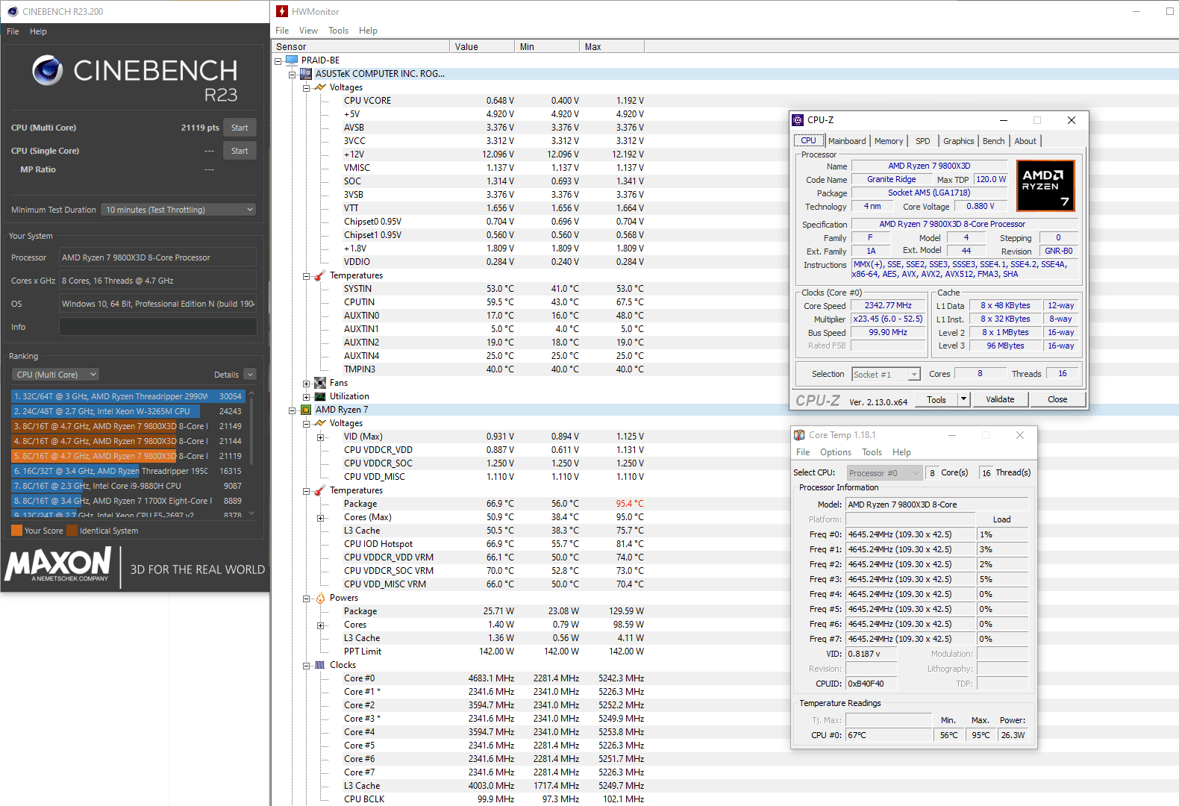This screenshot has width=1179, height=806.
Task: Select the CPU IOD Hotspot row
Action: (492, 544)
